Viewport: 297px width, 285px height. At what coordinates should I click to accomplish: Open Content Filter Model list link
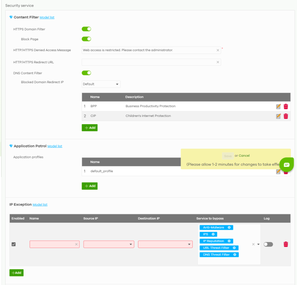(47, 17)
